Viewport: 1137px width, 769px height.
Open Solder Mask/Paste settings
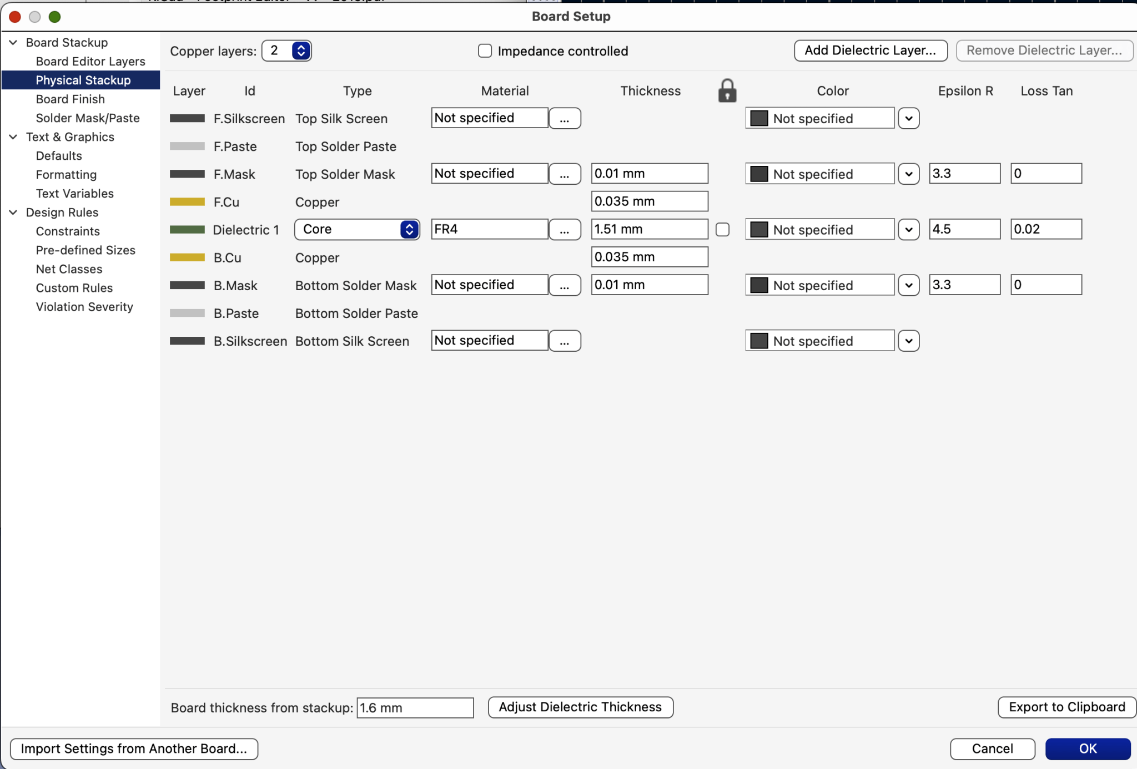tap(88, 118)
